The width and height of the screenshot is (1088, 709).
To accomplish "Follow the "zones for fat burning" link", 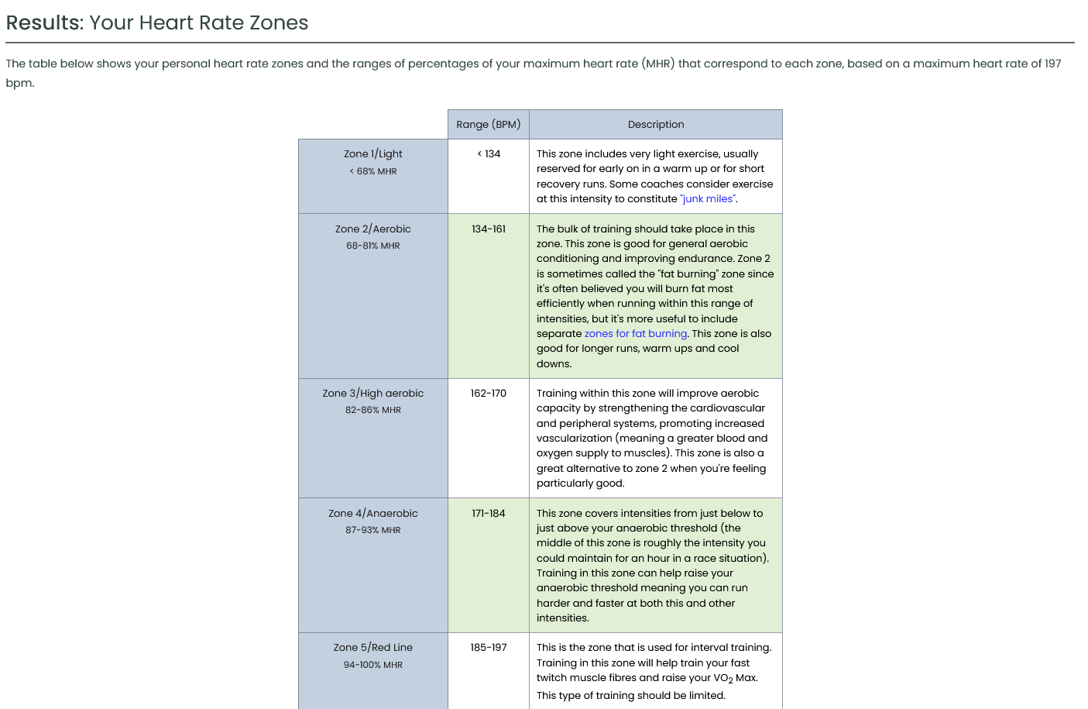I will (x=636, y=334).
